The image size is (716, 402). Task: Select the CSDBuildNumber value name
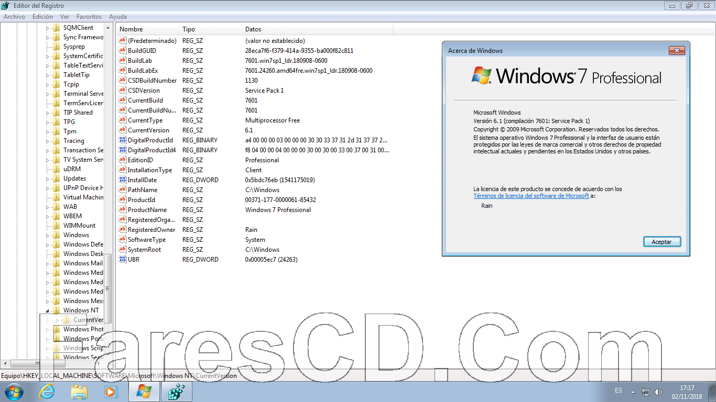tap(153, 81)
